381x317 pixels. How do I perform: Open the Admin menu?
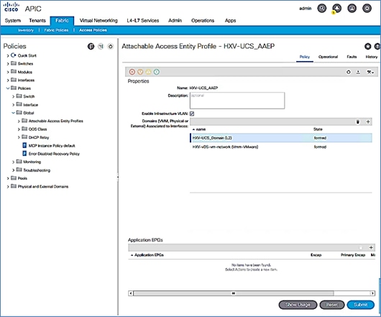point(175,21)
